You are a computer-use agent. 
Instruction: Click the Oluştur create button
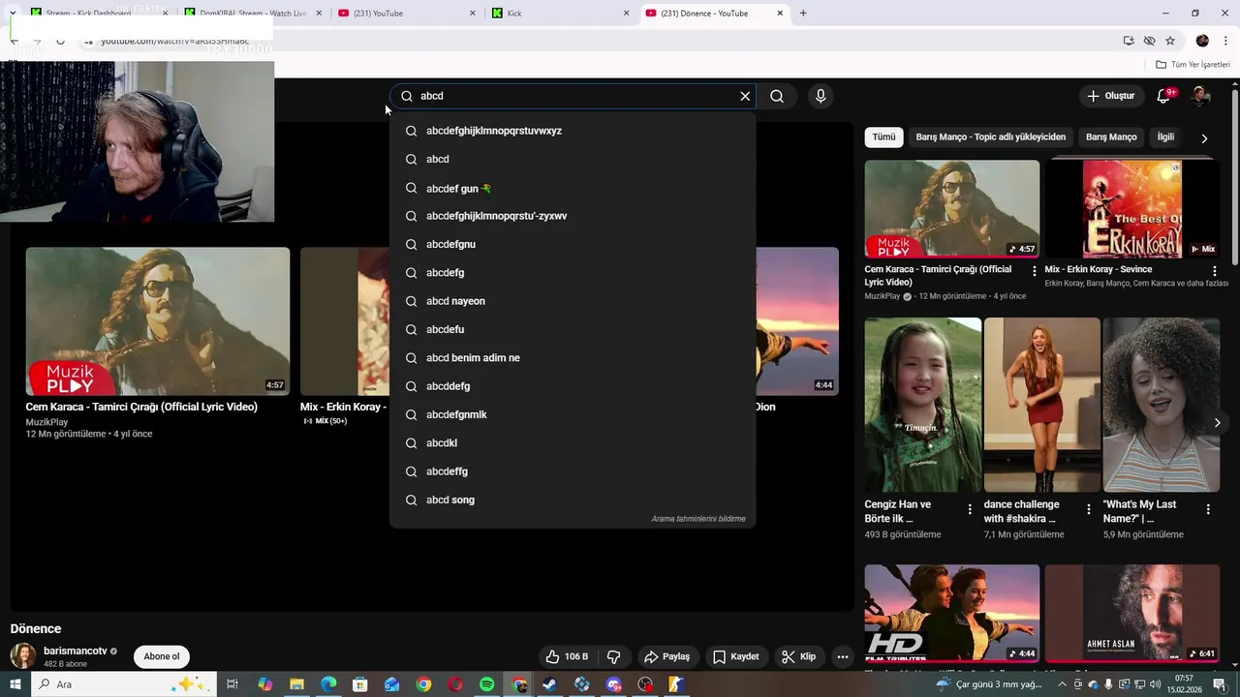[1110, 96]
